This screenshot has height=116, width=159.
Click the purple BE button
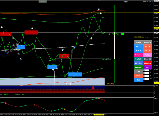point(148,67)
